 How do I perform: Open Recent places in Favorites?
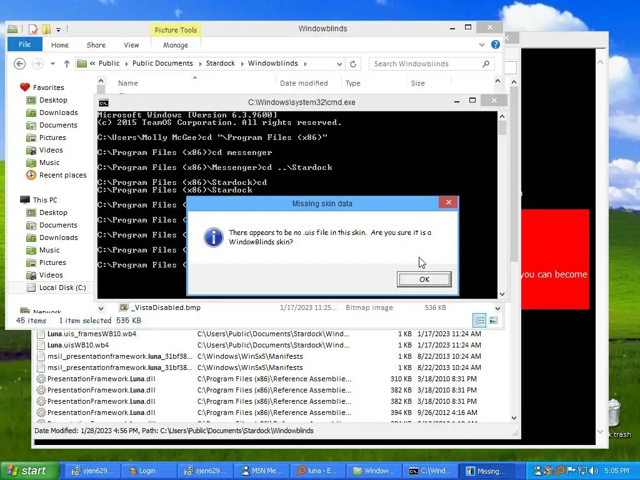(x=63, y=175)
